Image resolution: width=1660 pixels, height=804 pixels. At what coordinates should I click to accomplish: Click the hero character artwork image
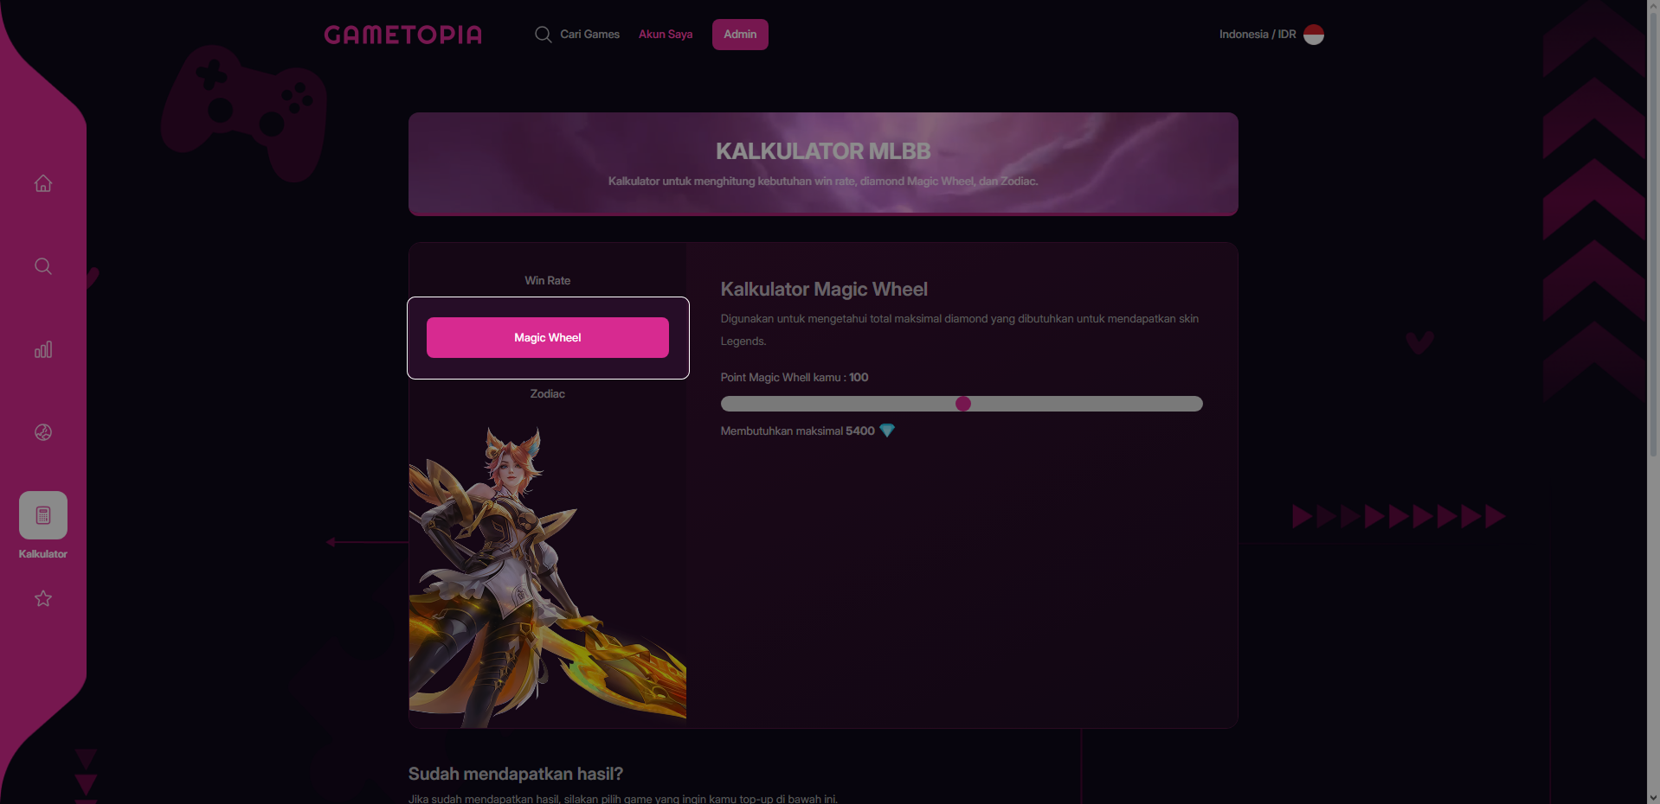(x=548, y=575)
